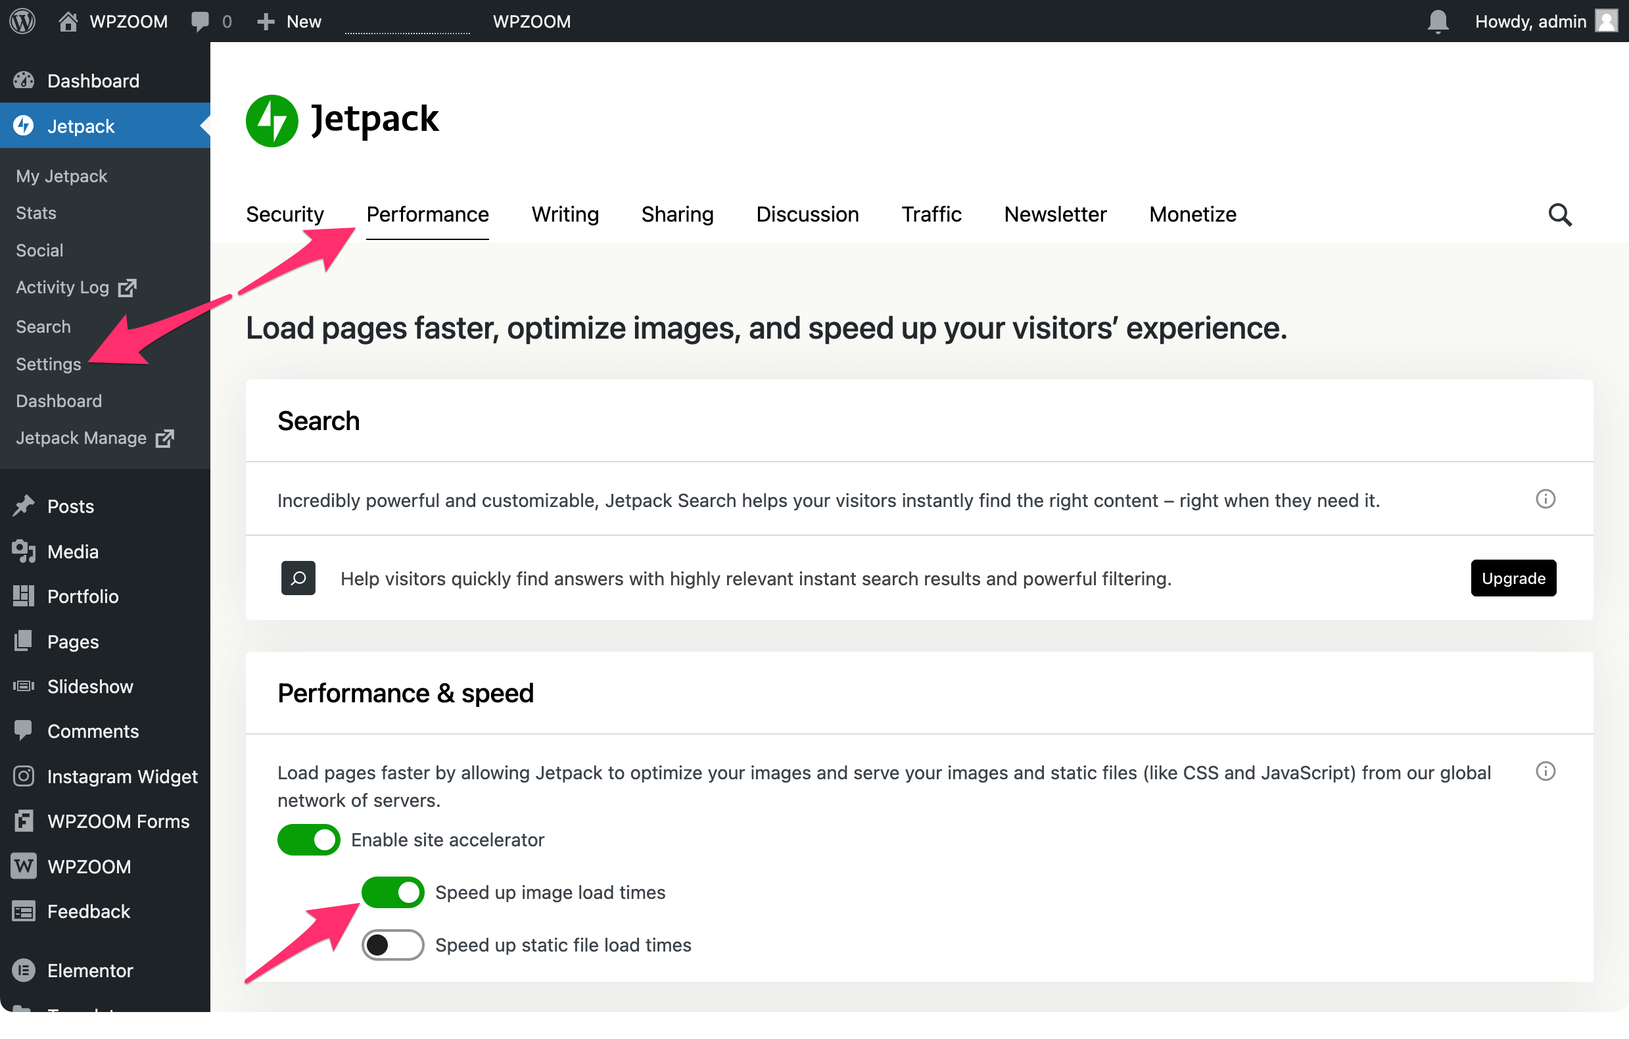This screenshot has width=1629, height=1039.
Task: Click the WPZOOM Forms icon
Action: tap(24, 821)
